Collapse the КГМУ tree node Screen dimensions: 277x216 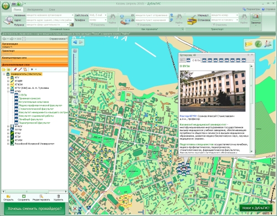click(x=8, y=92)
